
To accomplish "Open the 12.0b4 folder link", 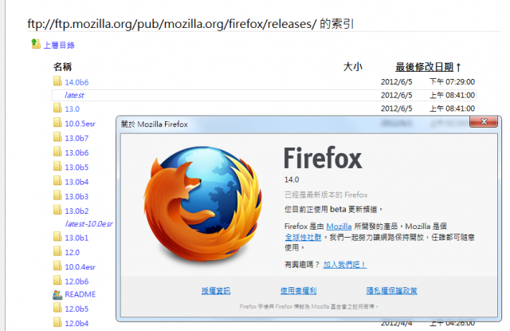I will [x=76, y=324].
